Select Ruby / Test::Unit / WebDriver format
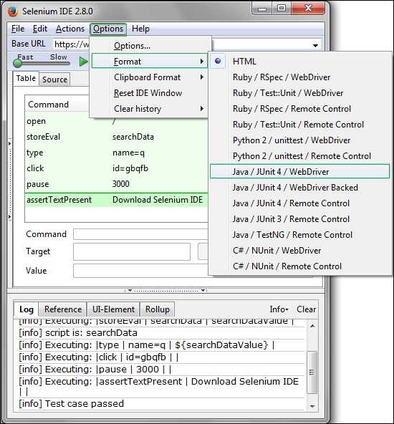This screenshot has height=424, width=394. pos(300,93)
